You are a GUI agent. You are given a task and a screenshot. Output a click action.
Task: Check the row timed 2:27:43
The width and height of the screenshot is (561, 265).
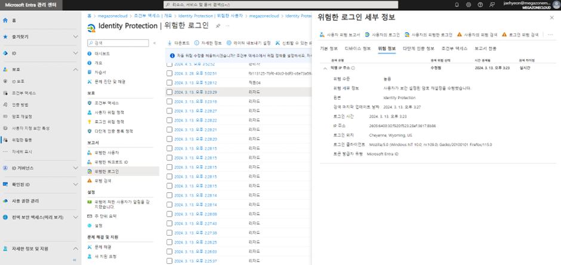[x=169, y=223]
